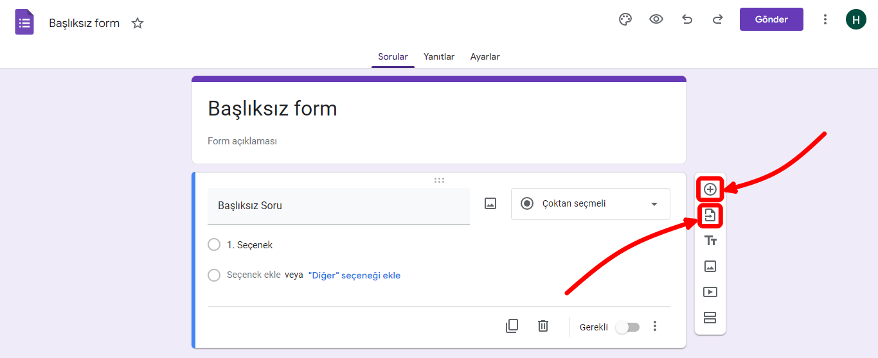This screenshot has width=878, height=358.
Task: Add a new section to form
Action: click(x=710, y=318)
